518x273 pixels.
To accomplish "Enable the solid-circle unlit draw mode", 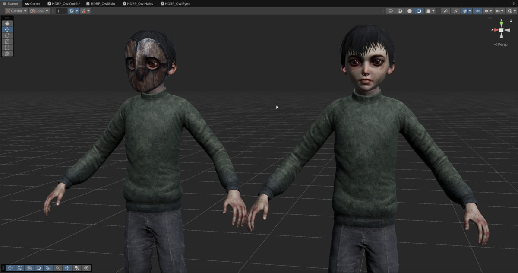I will tap(410, 11).
